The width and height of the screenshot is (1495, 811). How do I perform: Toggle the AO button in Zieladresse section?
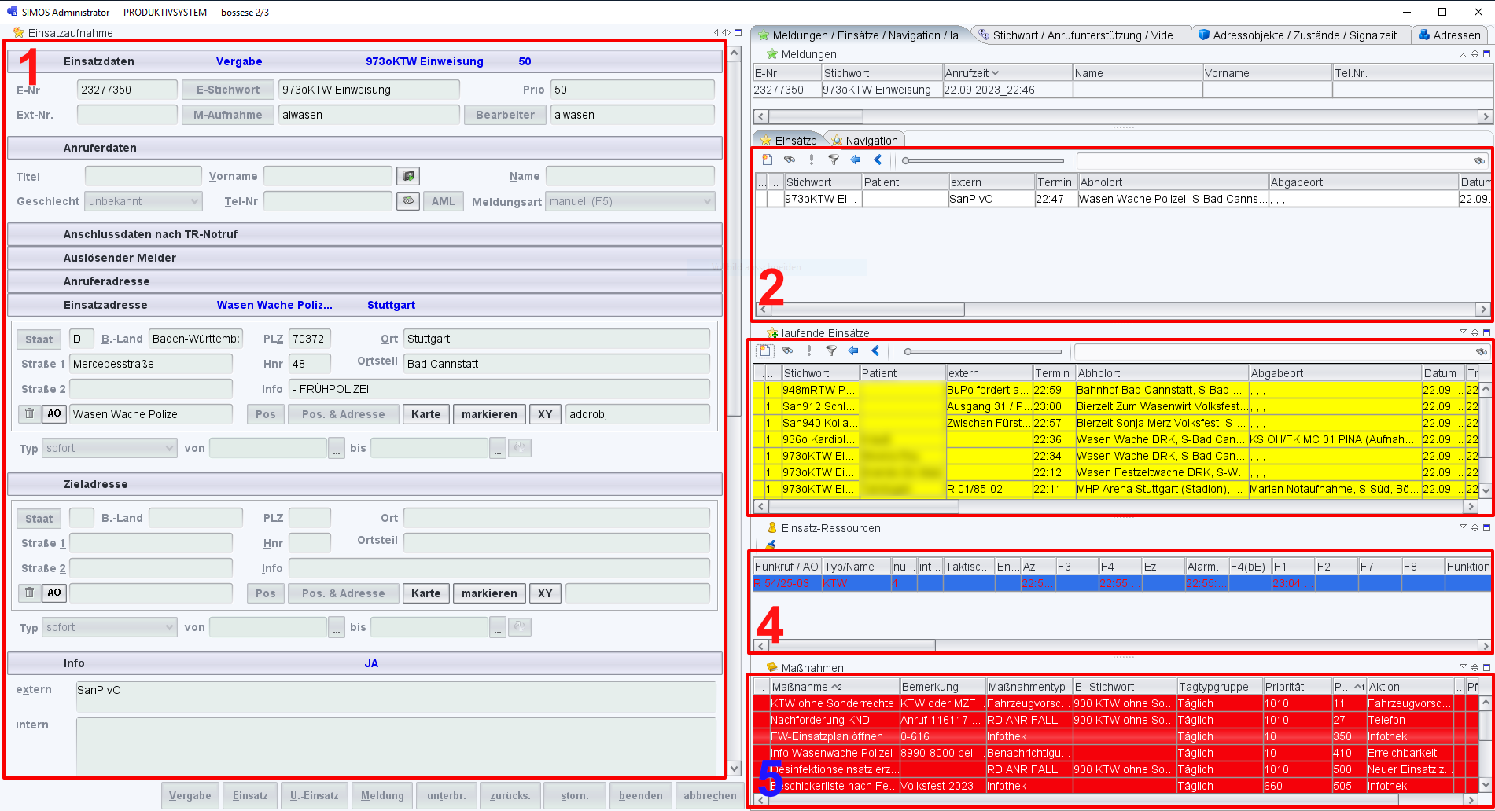(x=53, y=593)
